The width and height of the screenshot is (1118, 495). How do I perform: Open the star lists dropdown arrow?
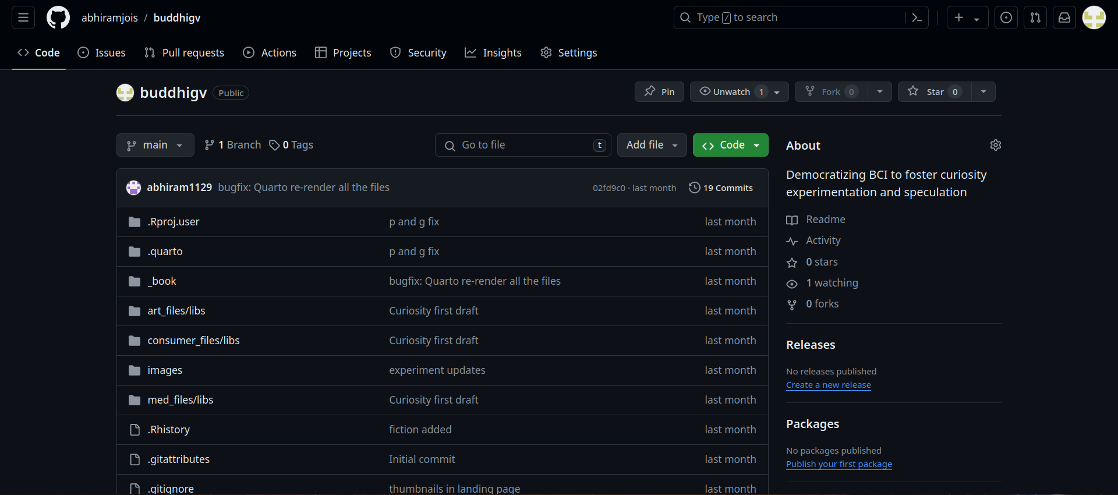click(x=983, y=92)
